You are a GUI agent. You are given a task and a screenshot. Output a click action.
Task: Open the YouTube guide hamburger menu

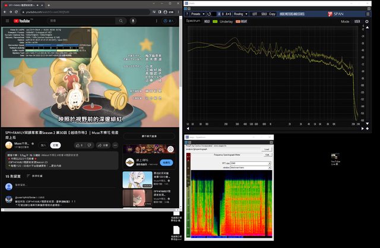tap(7, 21)
